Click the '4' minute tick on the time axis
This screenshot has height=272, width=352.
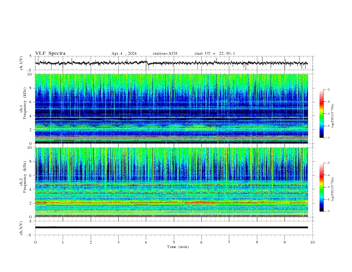(146, 242)
